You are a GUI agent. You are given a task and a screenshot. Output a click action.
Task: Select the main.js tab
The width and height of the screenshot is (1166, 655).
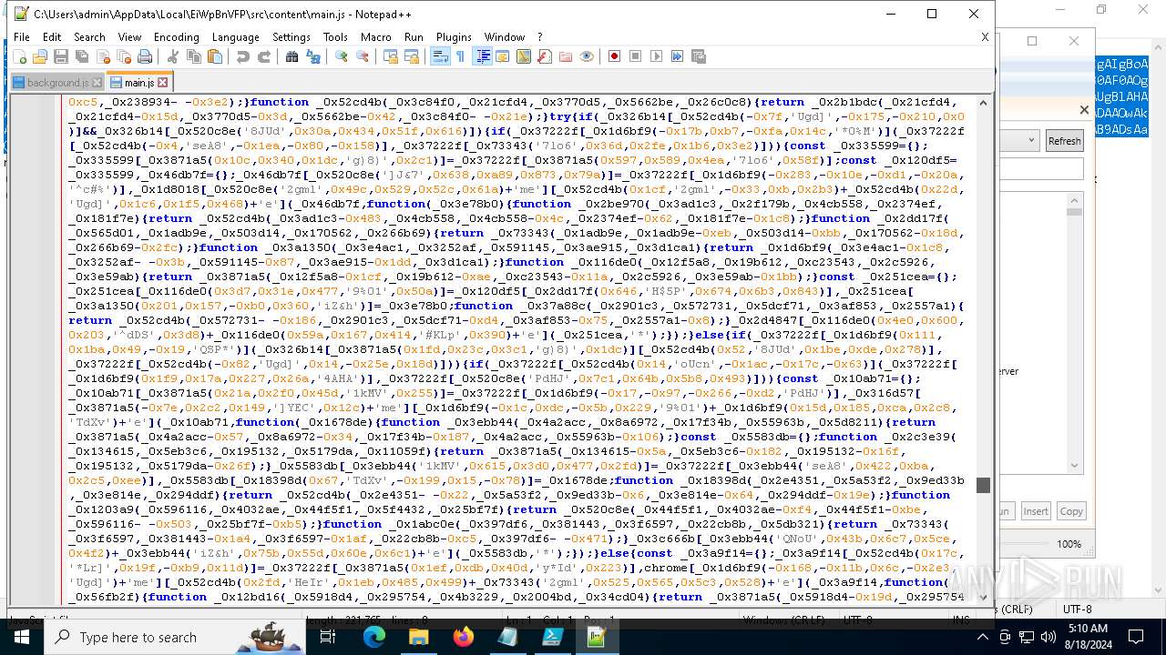pos(139,83)
